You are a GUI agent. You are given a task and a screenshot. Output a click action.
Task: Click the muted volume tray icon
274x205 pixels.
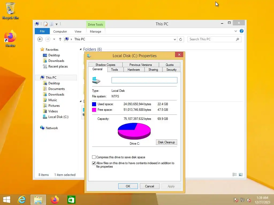coord(249,200)
